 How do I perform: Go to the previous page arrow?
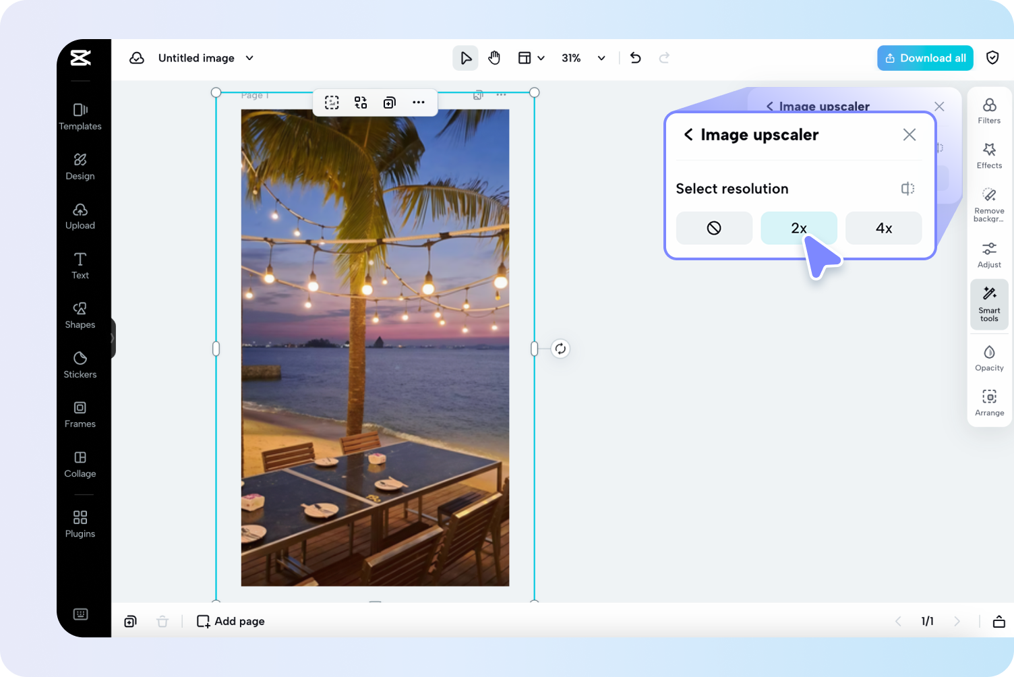point(898,621)
